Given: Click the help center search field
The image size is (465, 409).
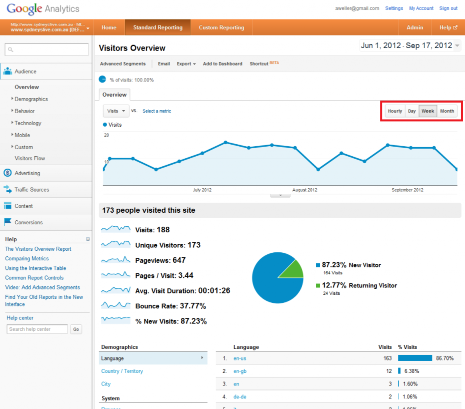Looking at the screenshot, I should (36, 329).
